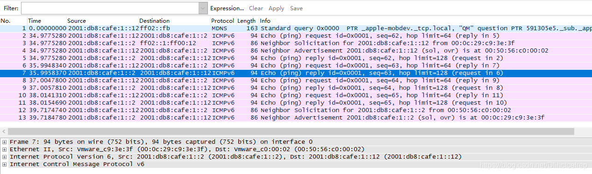
Task: Select packet 6, echo request seq=63
Action: coord(296,66)
